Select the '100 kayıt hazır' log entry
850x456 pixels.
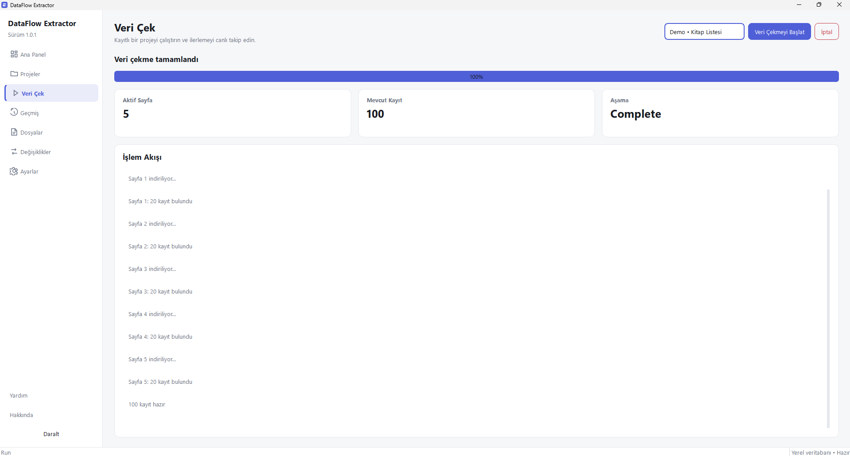click(147, 404)
